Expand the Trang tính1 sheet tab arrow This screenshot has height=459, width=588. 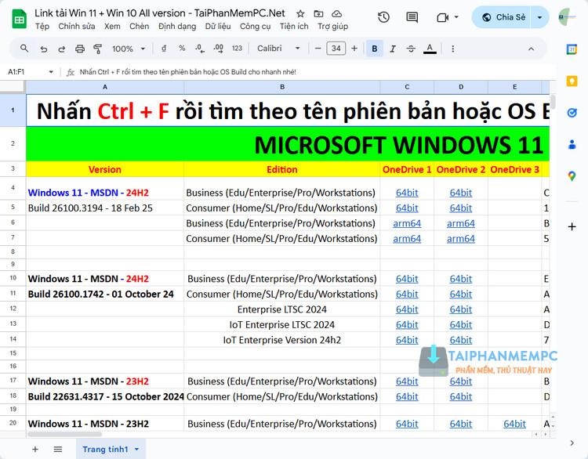tap(137, 449)
